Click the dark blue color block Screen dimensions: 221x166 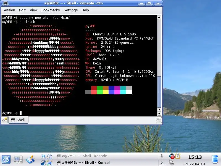(x=111, y=88)
